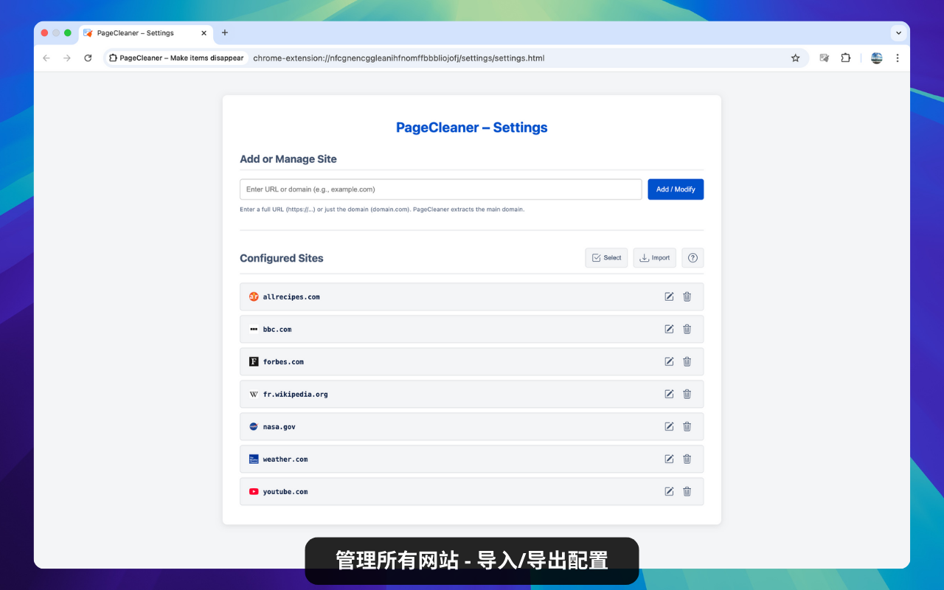
Task: Click the edit pencil next to forbes.com
Action: (669, 361)
